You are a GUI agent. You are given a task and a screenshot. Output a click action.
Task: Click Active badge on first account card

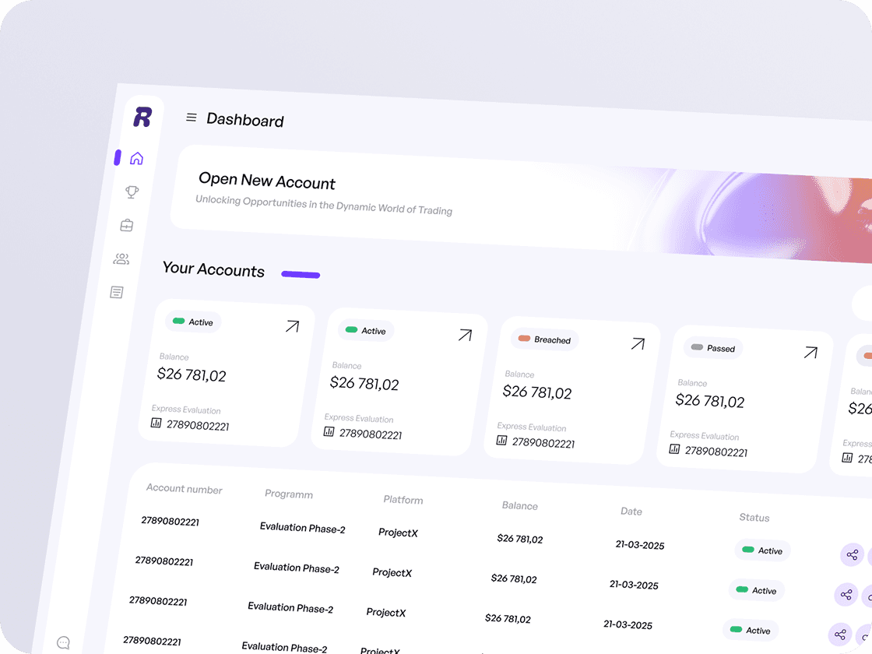[x=193, y=322]
